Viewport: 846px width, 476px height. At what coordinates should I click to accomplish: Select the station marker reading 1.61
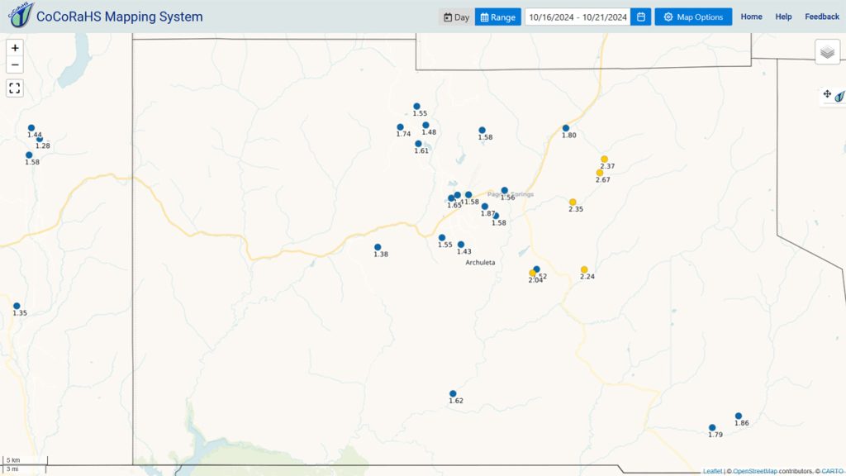(x=418, y=144)
